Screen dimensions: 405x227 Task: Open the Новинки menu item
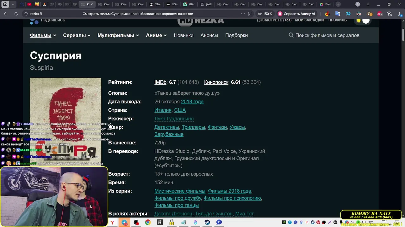(x=184, y=35)
